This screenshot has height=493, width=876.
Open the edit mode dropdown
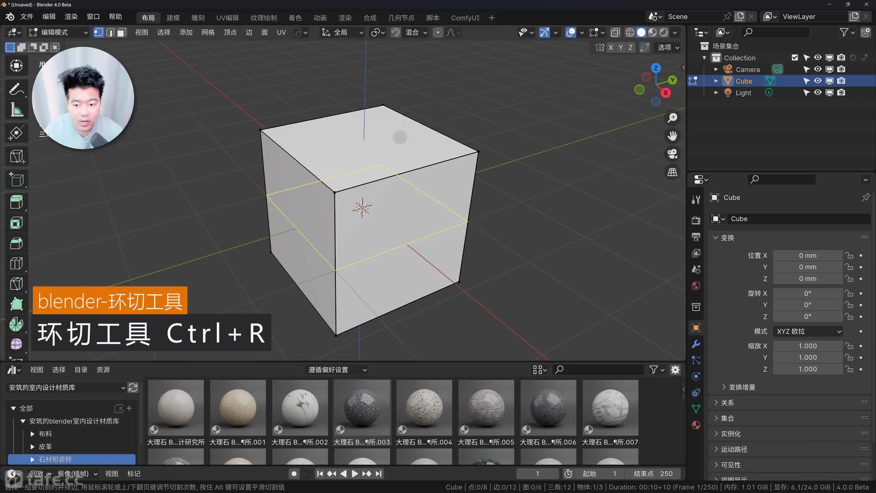(x=58, y=32)
